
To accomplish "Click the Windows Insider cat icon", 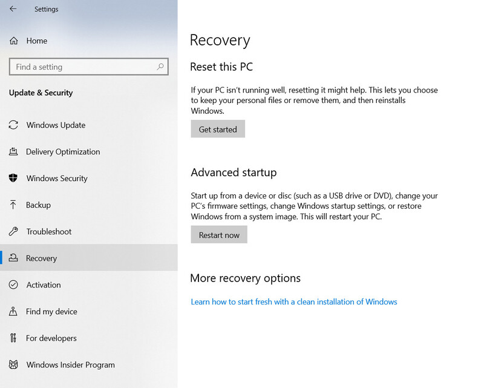I will point(13,364).
